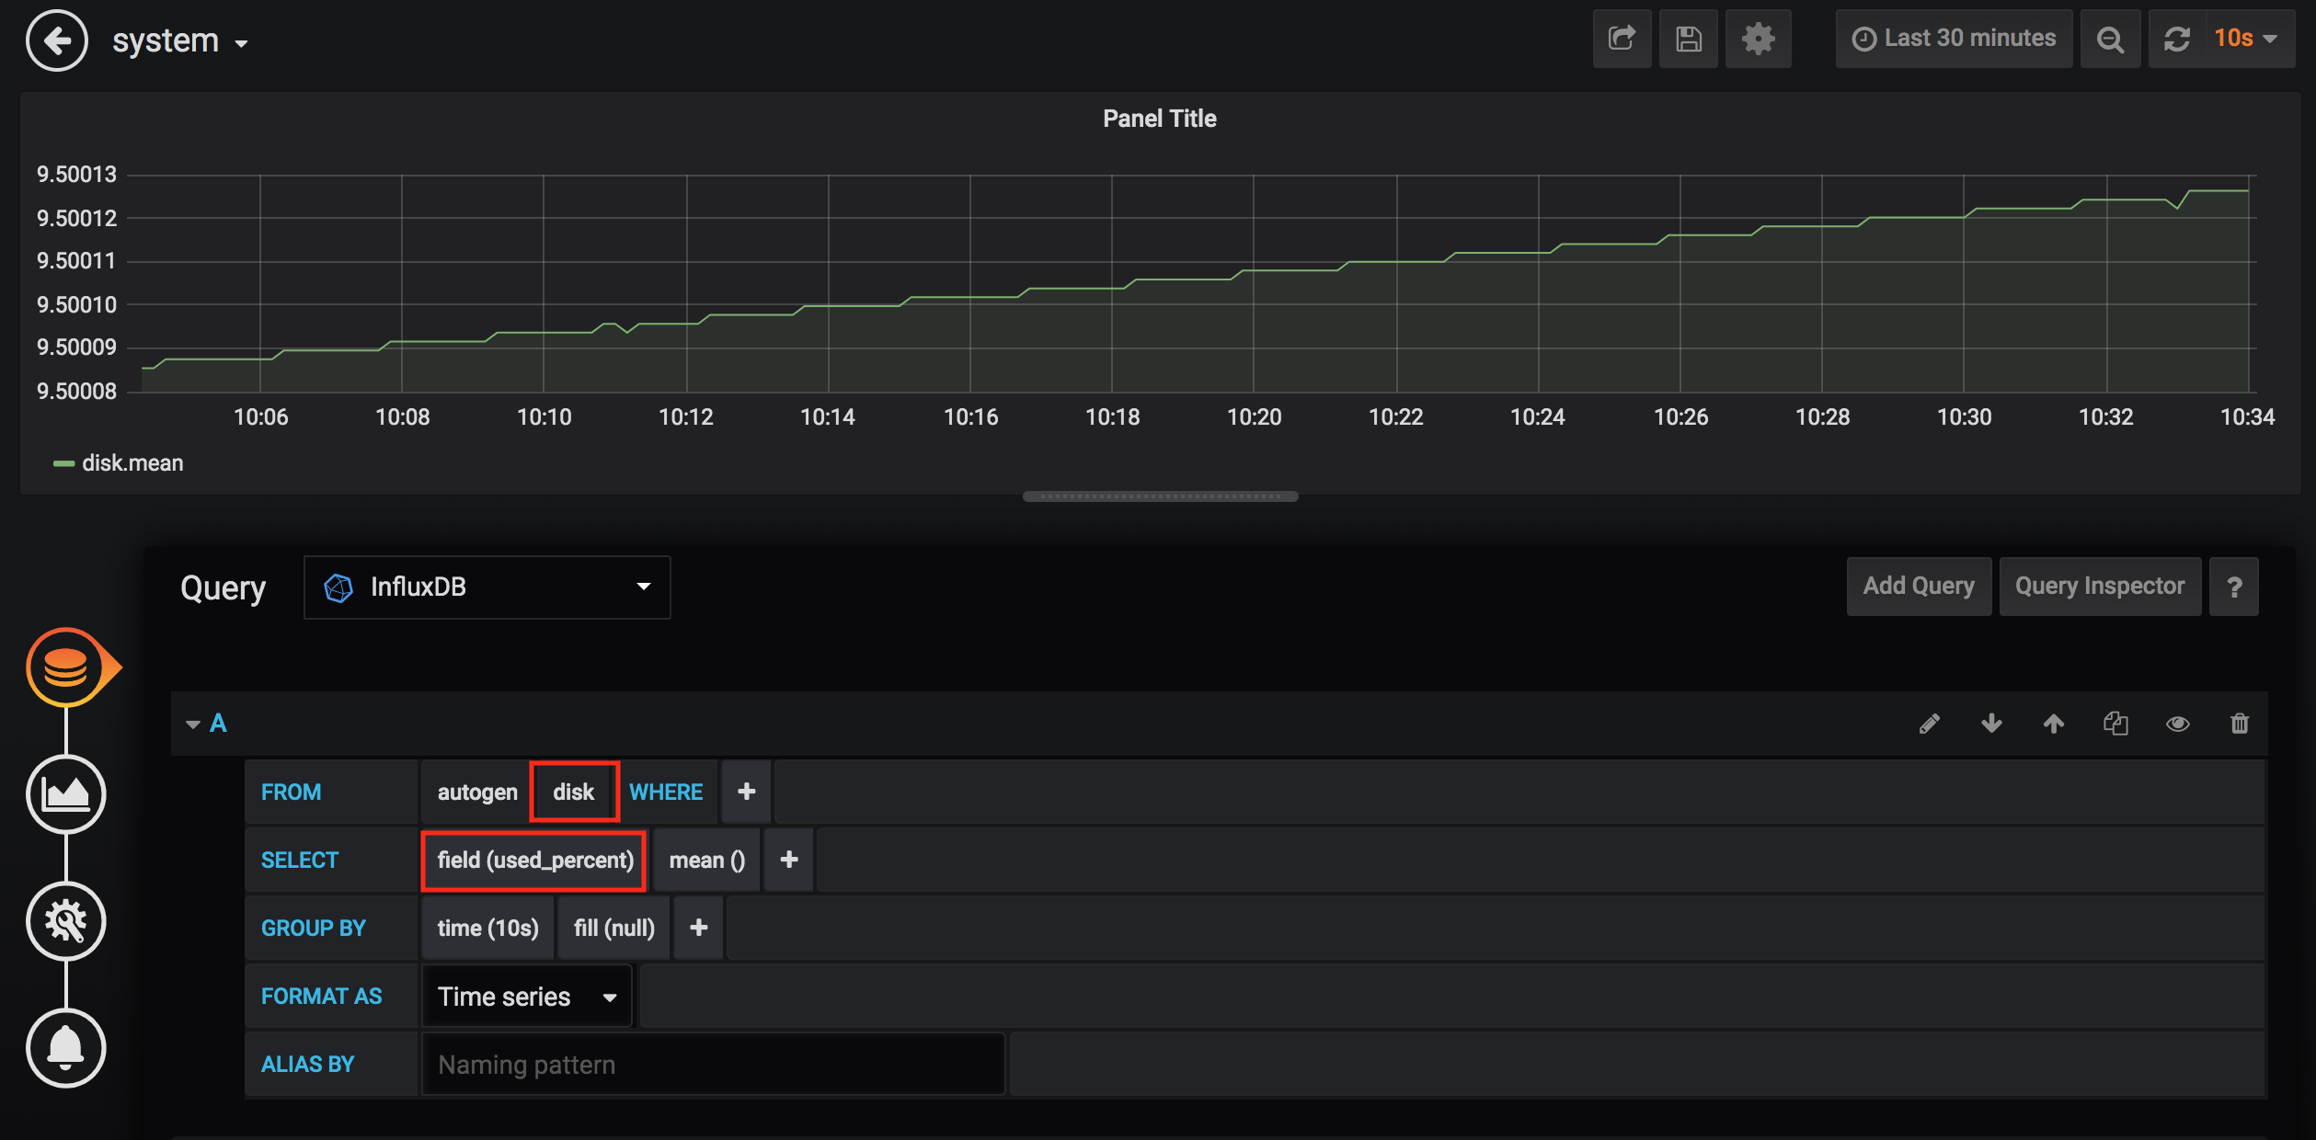Screen dimensions: 2316x1140
Task: Add a WHERE condition with plus
Action: coord(747,792)
